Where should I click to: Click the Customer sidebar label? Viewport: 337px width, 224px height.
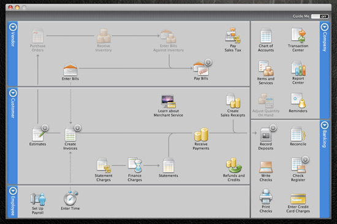13,108
